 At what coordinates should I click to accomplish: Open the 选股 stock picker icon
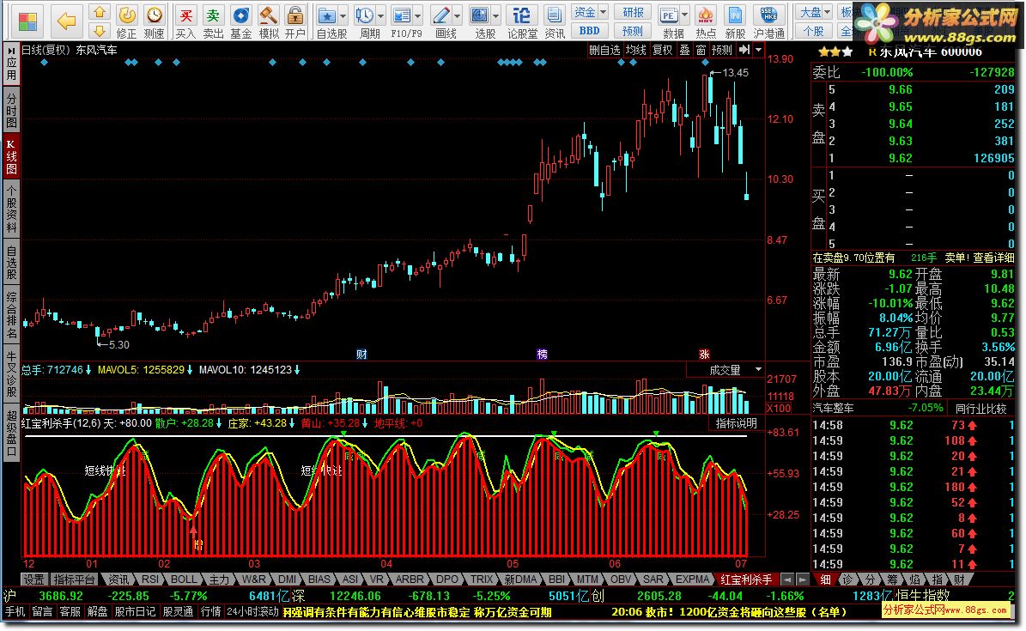480,15
